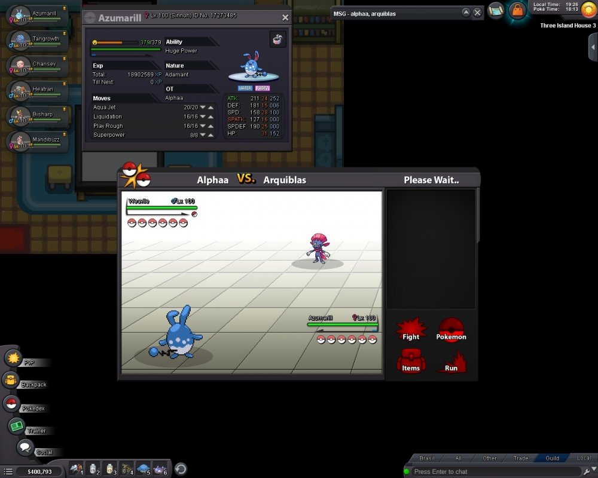Open the Backpack from the side menu

(12, 380)
